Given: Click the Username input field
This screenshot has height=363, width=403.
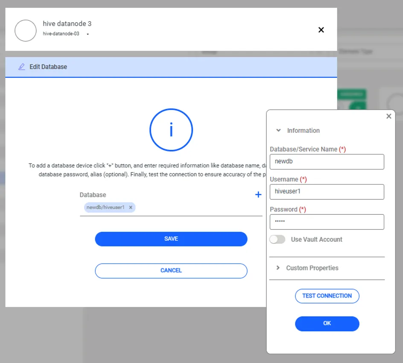Looking at the screenshot, I should point(327,192).
